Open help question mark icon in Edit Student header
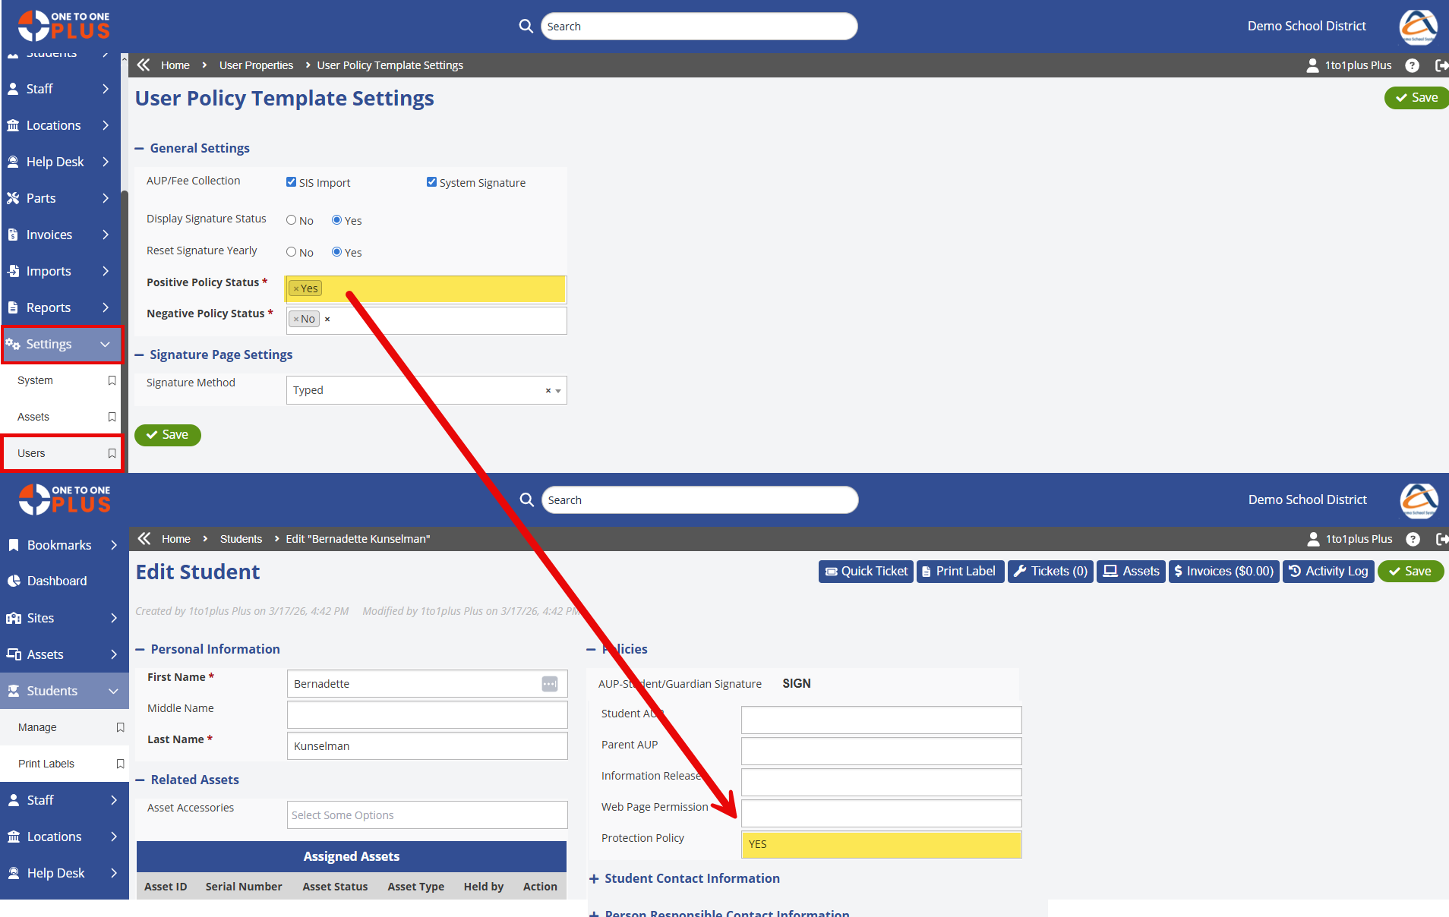The width and height of the screenshot is (1449, 917). click(1413, 539)
